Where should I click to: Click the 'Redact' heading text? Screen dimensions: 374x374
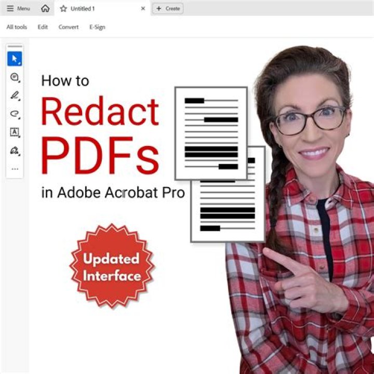pos(100,111)
